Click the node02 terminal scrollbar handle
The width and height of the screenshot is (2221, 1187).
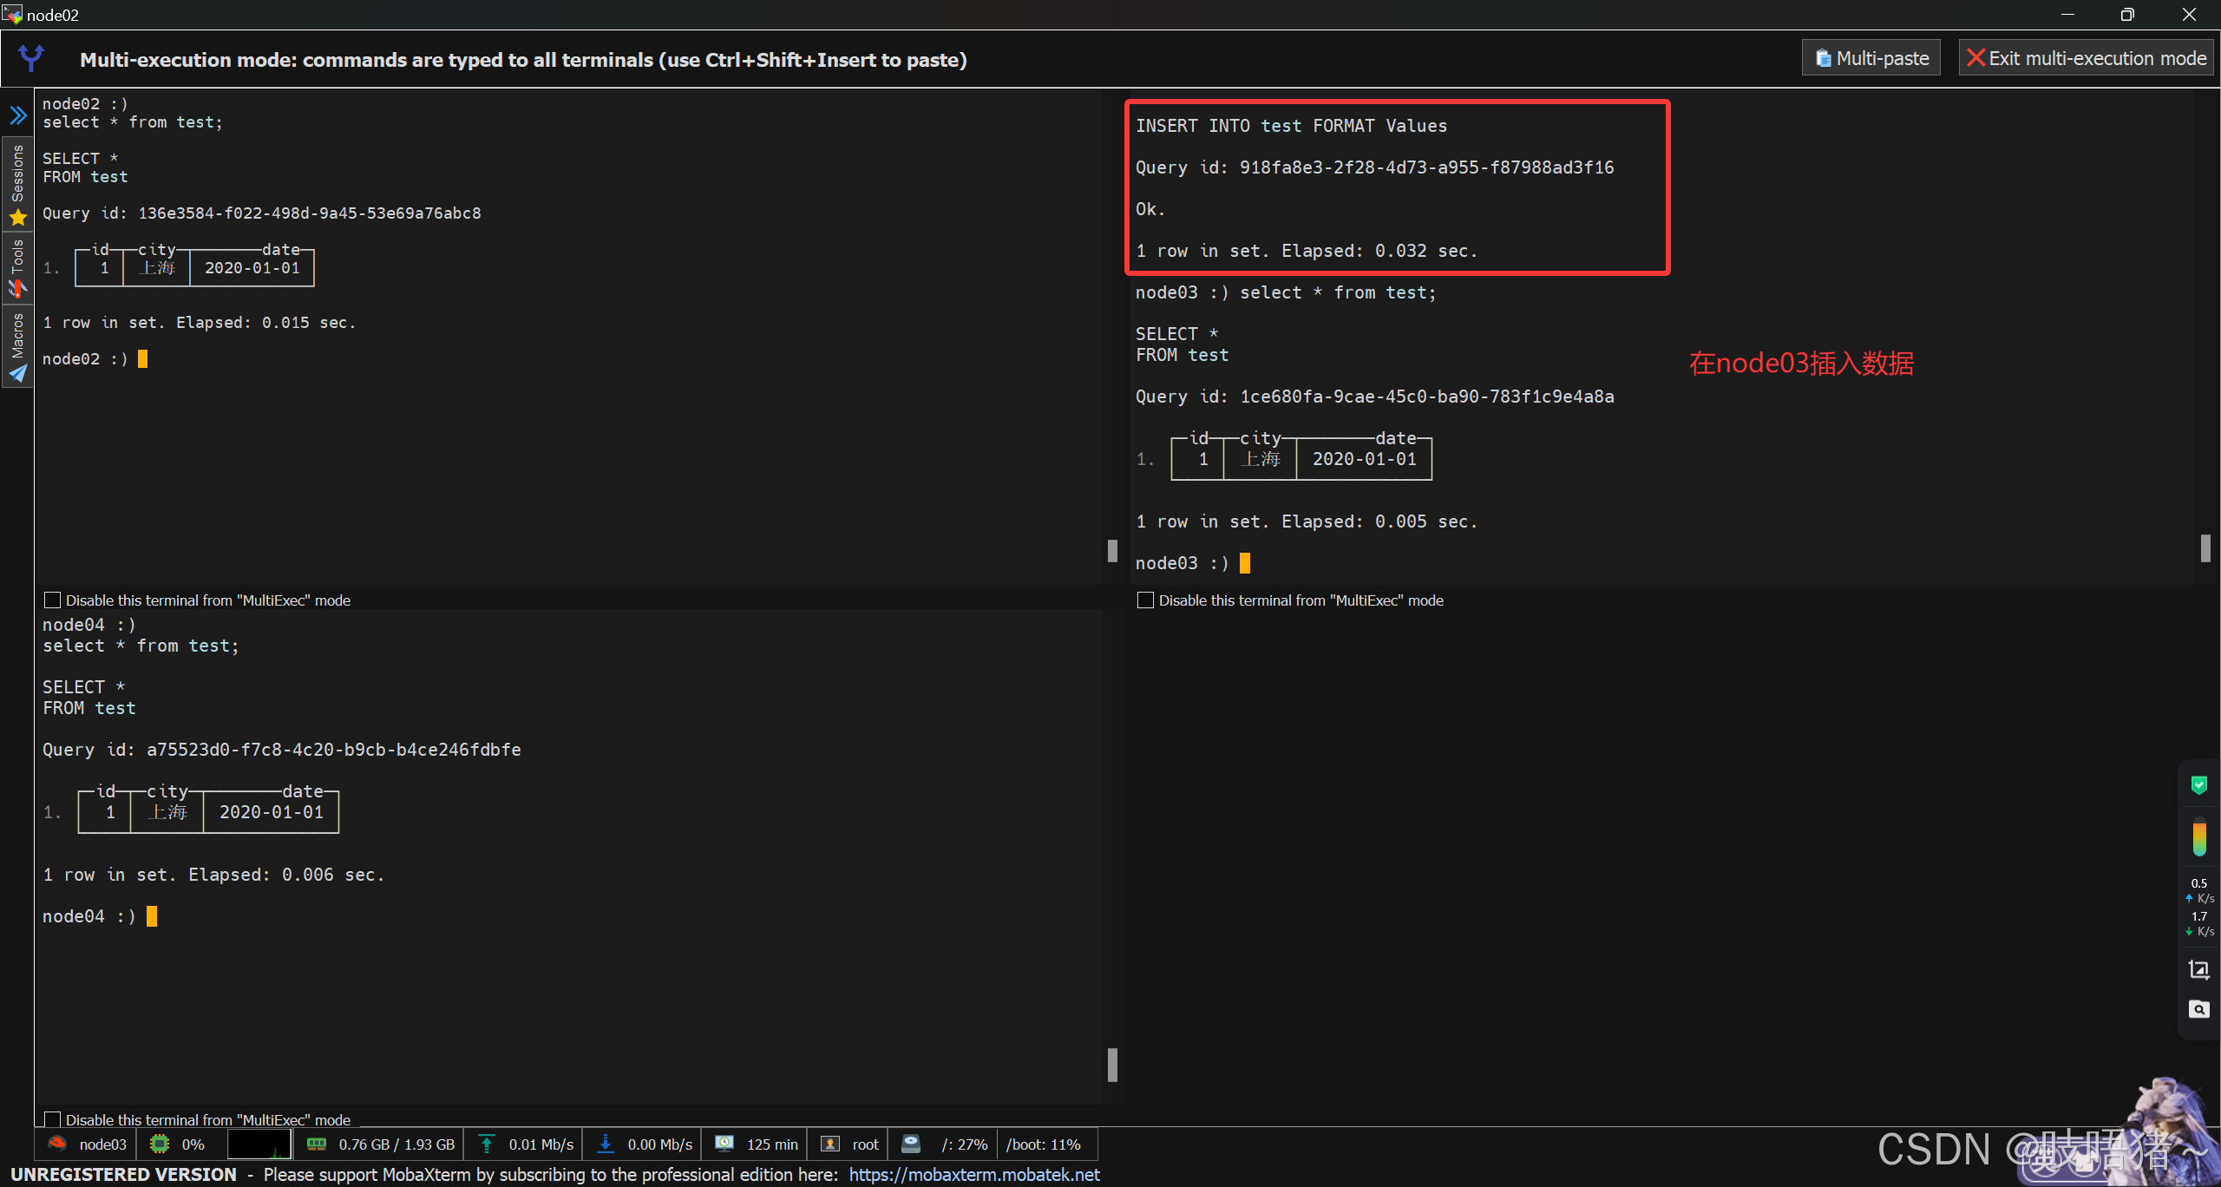pyautogui.click(x=1112, y=551)
